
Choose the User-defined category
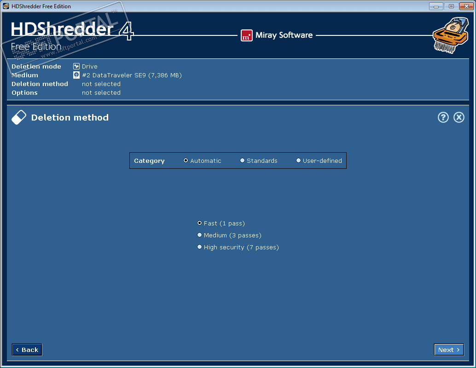(319, 161)
